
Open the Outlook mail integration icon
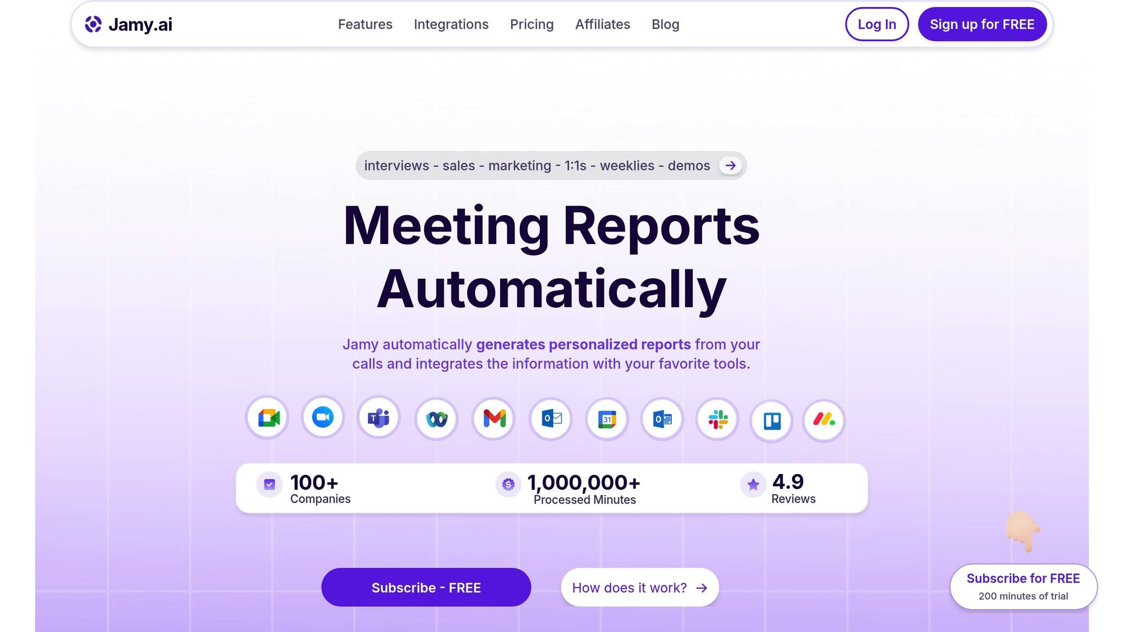click(551, 419)
